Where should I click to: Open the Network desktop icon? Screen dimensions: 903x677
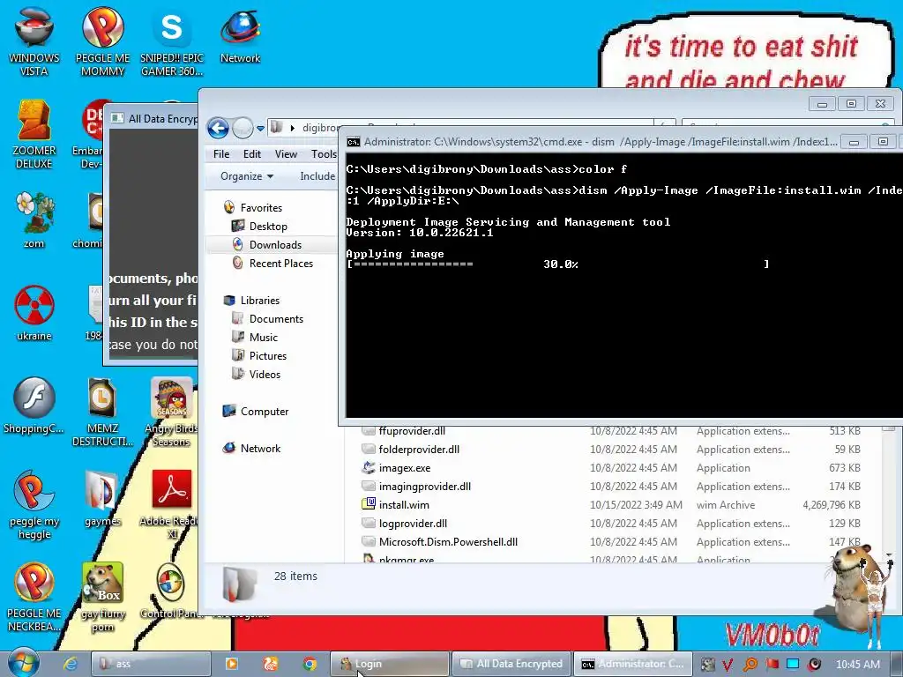pos(240,34)
